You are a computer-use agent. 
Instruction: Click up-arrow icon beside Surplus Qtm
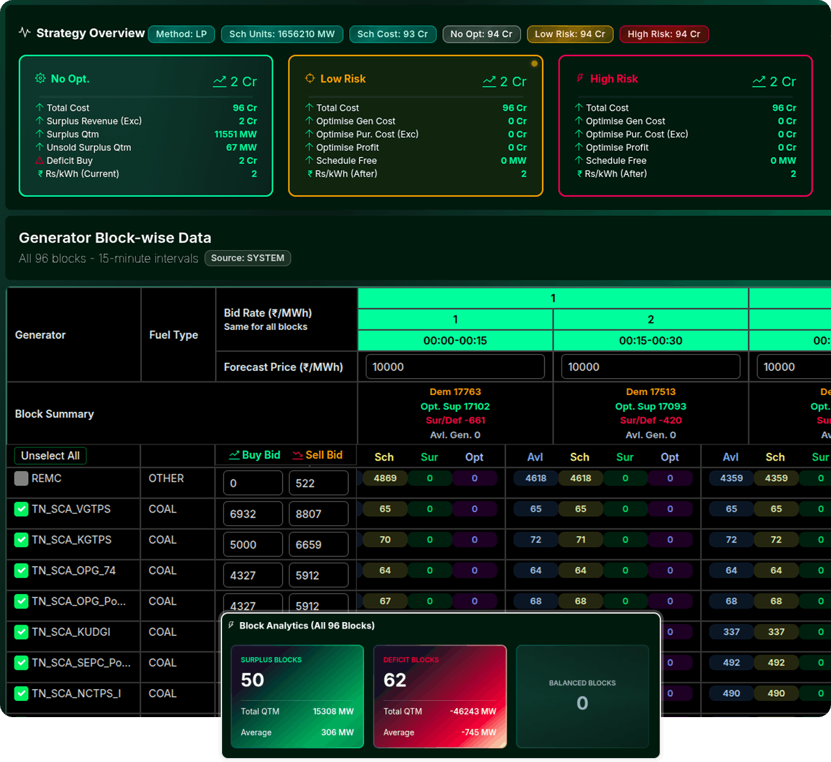[40, 134]
